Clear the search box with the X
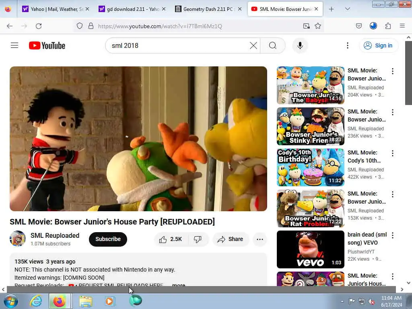412x309 pixels. (x=253, y=45)
